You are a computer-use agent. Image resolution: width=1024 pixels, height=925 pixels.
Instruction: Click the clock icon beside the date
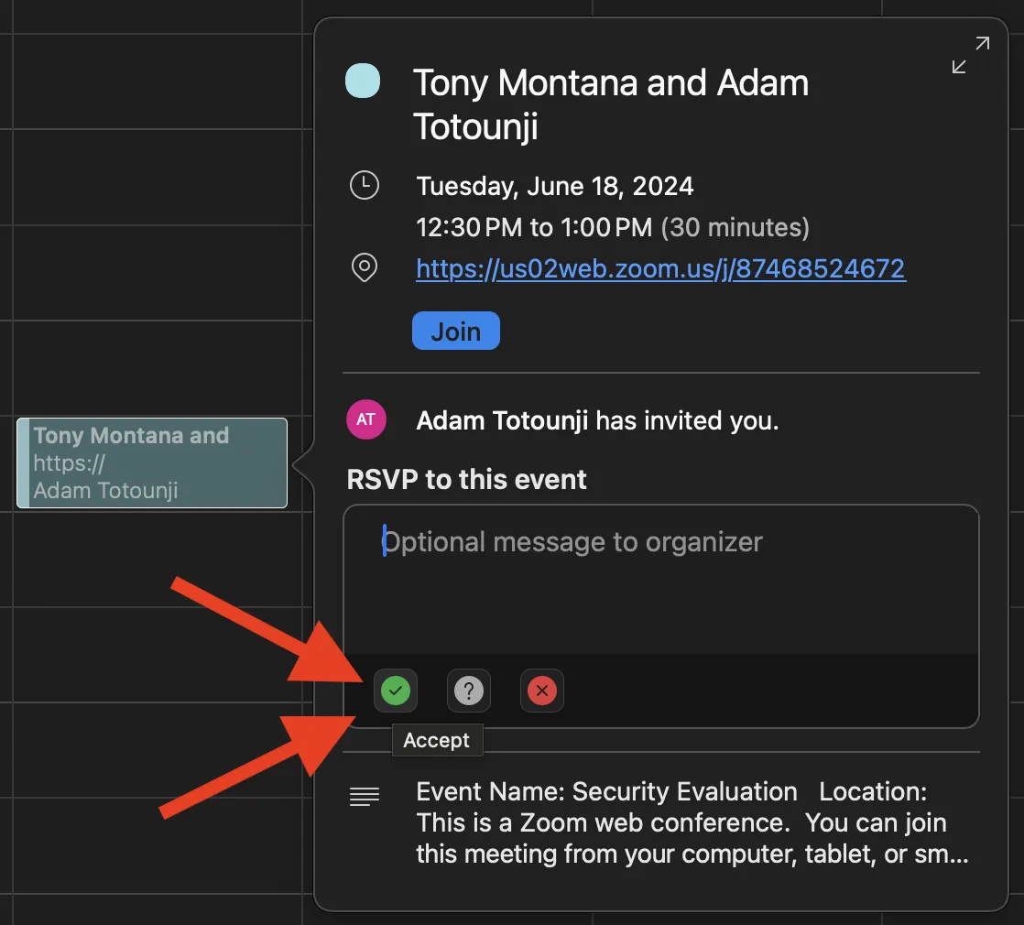tap(365, 185)
